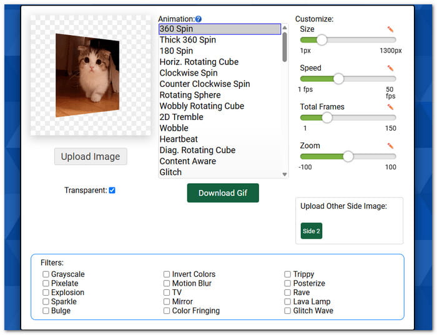Adjust the Speed slider handle
The height and width of the screenshot is (335, 437).
338,79
